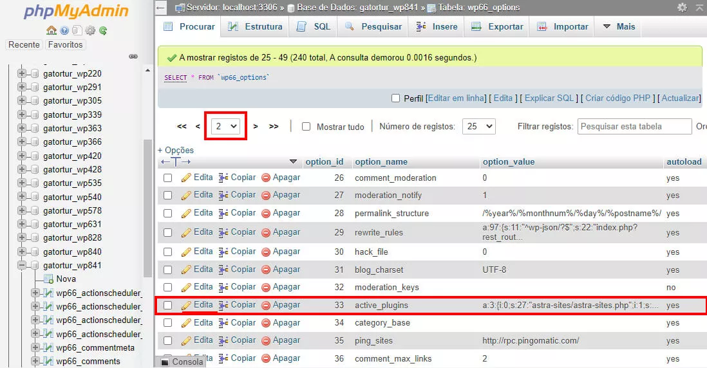Open the Favoritos tab in sidebar

click(x=66, y=44)
